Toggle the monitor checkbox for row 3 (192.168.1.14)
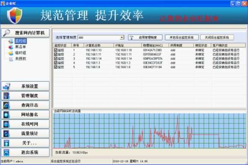 pyautogui.click(x=56, y=59)
